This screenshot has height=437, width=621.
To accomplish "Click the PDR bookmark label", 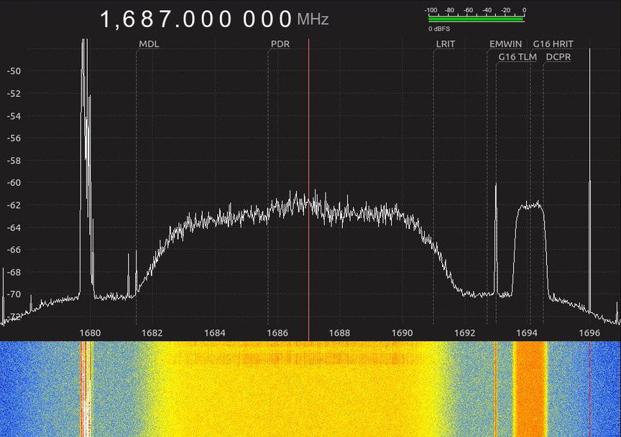I will click(x=280, y=44).
